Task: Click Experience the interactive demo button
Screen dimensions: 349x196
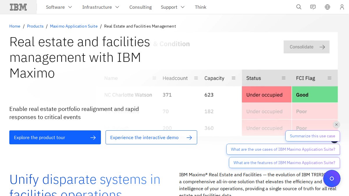Action: pyautogui.click(x=151, y=137)
